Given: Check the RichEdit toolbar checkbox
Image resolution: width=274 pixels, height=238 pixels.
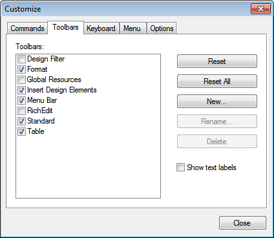Looking at the screenshot, I should click(21, 111).
